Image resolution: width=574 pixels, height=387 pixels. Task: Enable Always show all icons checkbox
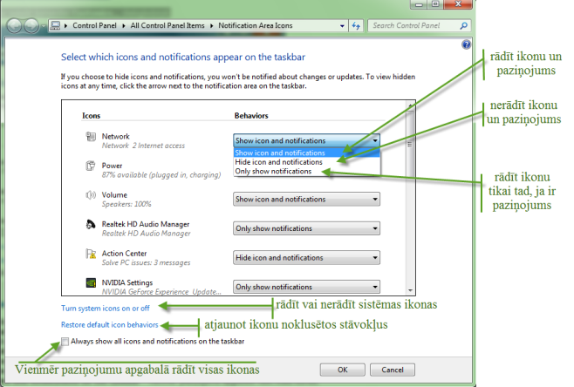[67, 342]
